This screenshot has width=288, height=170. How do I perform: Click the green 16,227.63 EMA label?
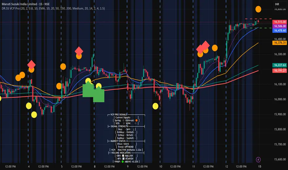tap(280, 65)
